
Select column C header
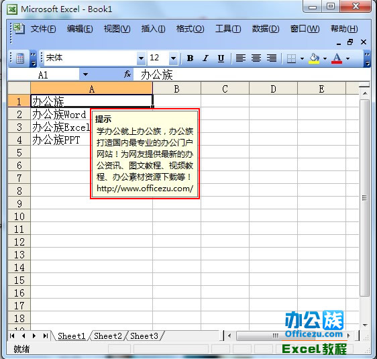click(x=225, y=89)
